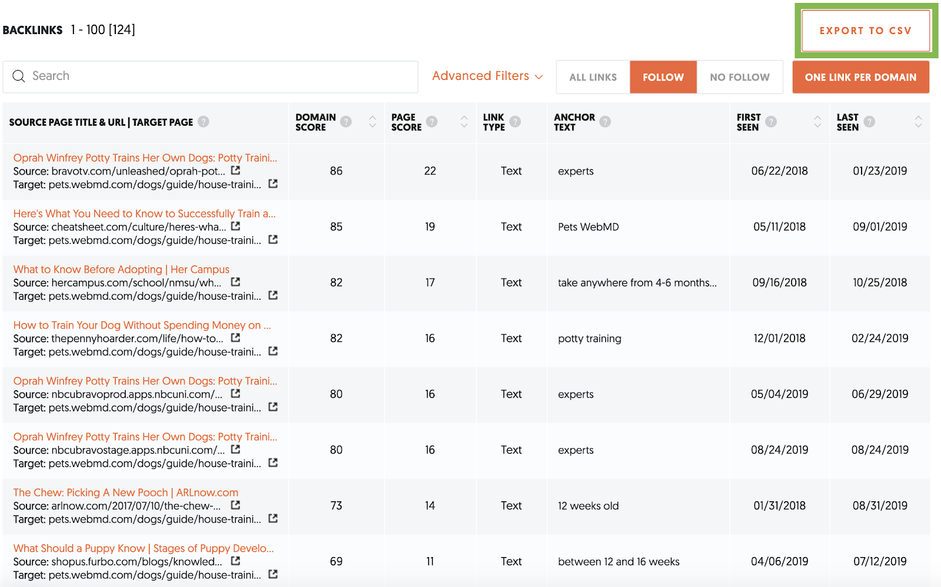Select the All Links tab
Viewport: 941px width, 587px height.
(593, 77)
